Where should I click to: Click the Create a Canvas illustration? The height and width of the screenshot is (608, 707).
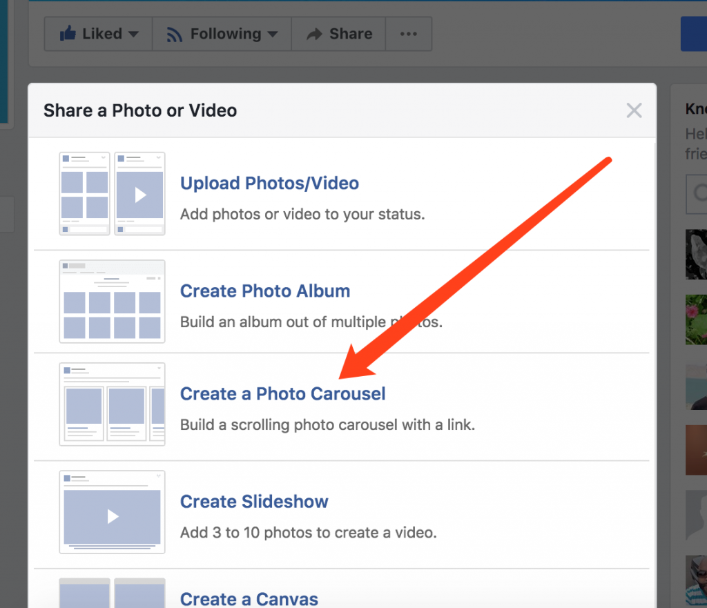pos(113,593)
